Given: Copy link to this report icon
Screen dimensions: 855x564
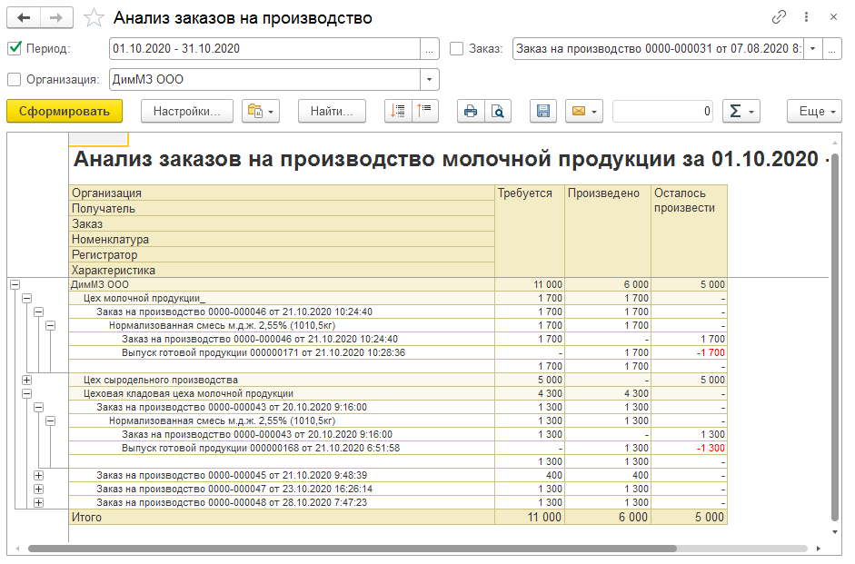Looking at the screenshot, I should pyautogui.click(x=779, y=17).
